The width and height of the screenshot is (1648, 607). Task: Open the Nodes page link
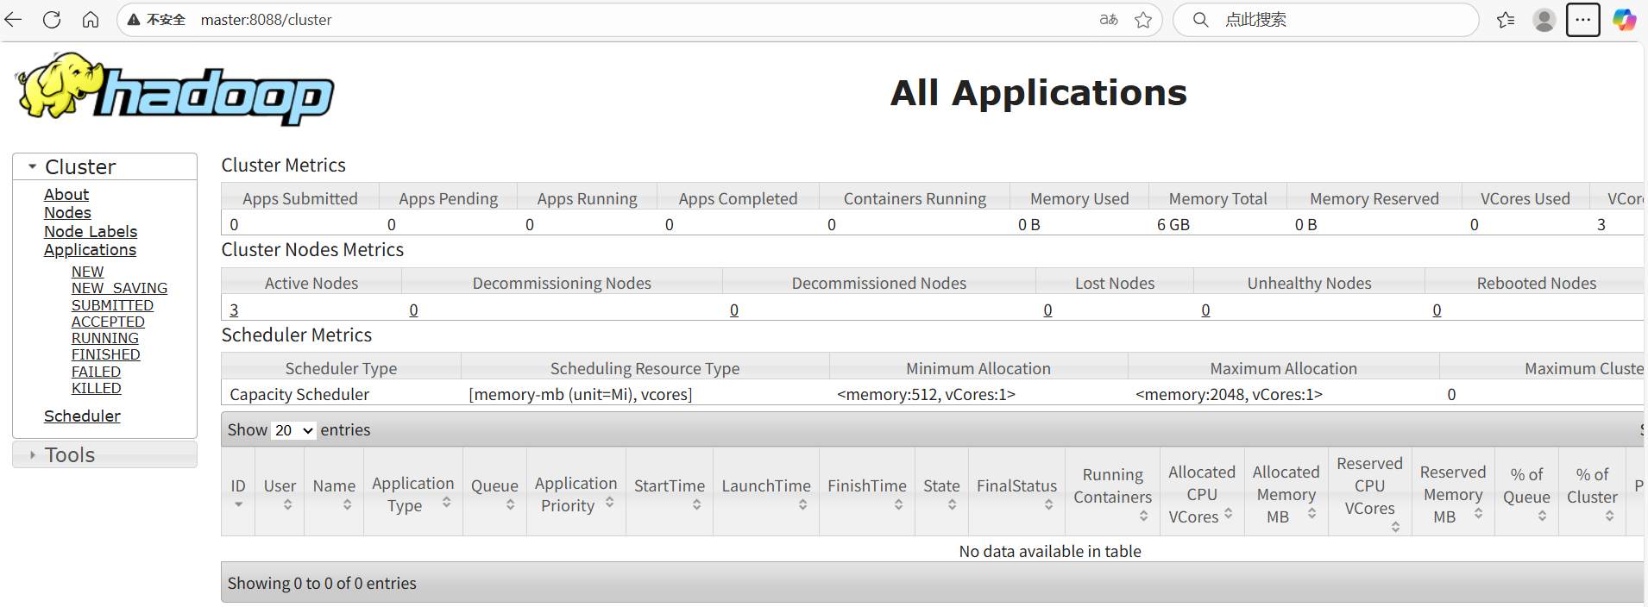[x=67, y=213]
